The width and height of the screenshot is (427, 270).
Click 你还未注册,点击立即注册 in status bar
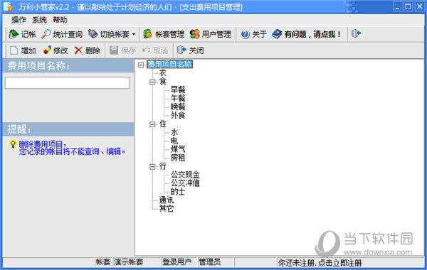[320, 263]
